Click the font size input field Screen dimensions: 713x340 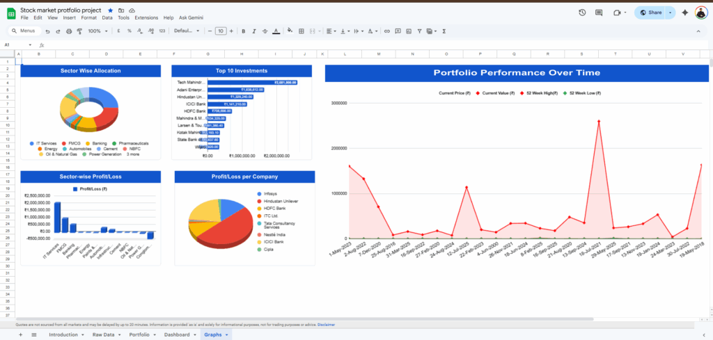[x=220, y=31]
